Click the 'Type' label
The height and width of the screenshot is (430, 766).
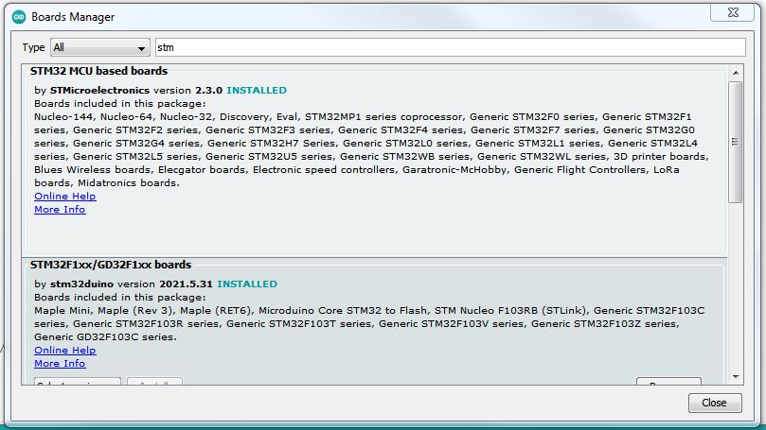pos(33,47)
